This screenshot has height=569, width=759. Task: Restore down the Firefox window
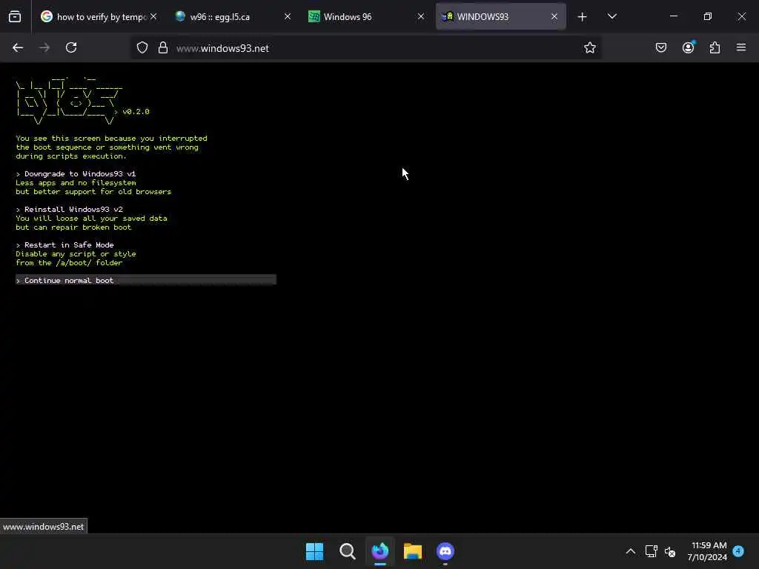pyautogui.click(x=708, y=16)
